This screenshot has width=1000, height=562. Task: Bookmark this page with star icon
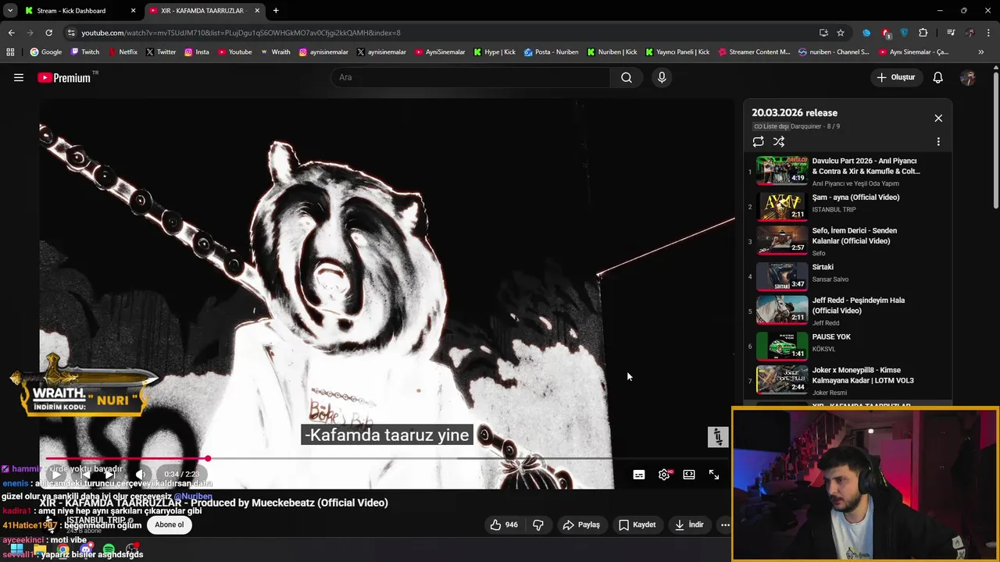coord(841,33)
